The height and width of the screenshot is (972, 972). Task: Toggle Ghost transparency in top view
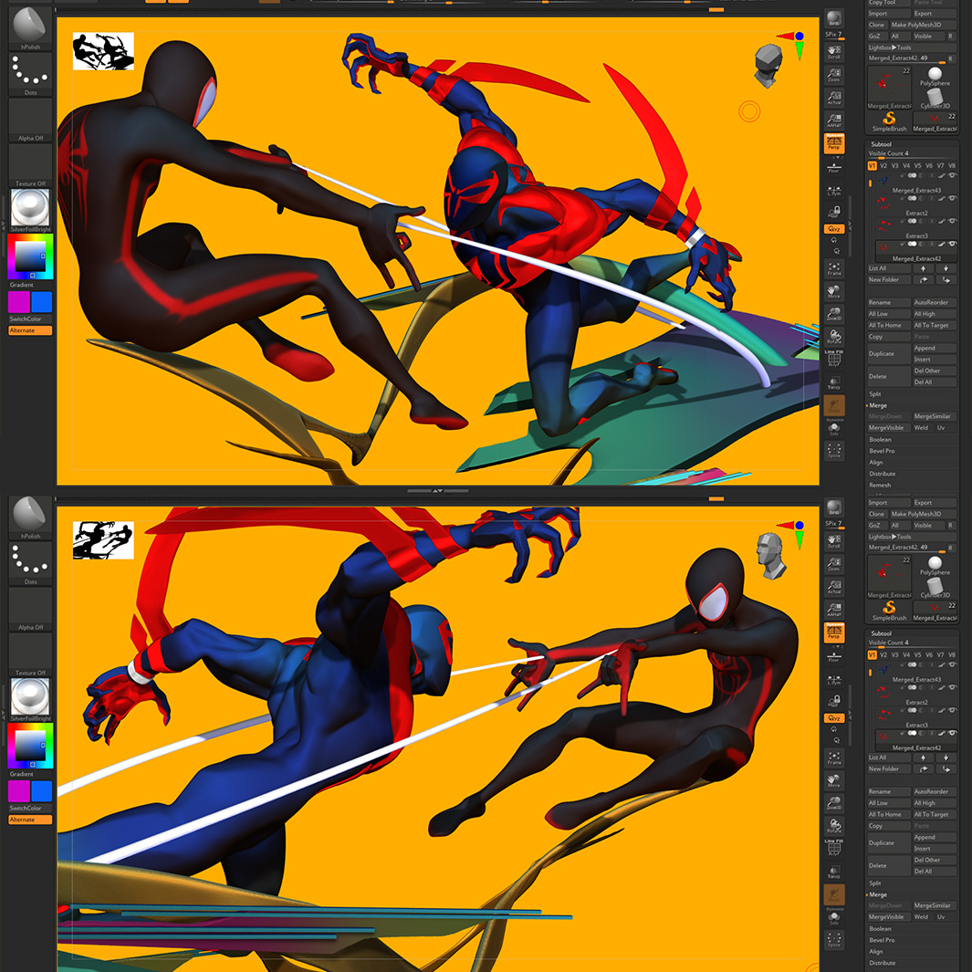point(834,405)
